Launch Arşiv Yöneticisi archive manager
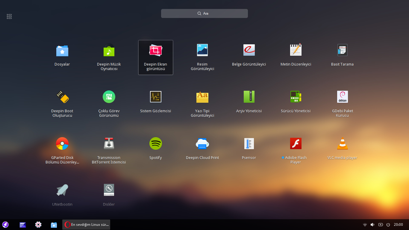The width and height of the screenshot is (409, 230). pyautogui.click(x=249, y=97)
